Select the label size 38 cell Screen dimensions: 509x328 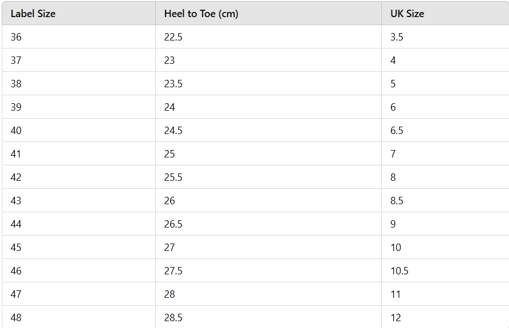point(16,84)
